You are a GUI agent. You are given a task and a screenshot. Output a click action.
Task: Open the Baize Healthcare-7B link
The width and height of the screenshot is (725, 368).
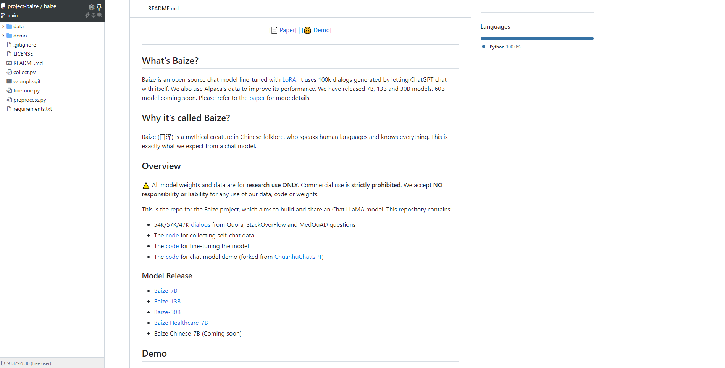point(181,323)
